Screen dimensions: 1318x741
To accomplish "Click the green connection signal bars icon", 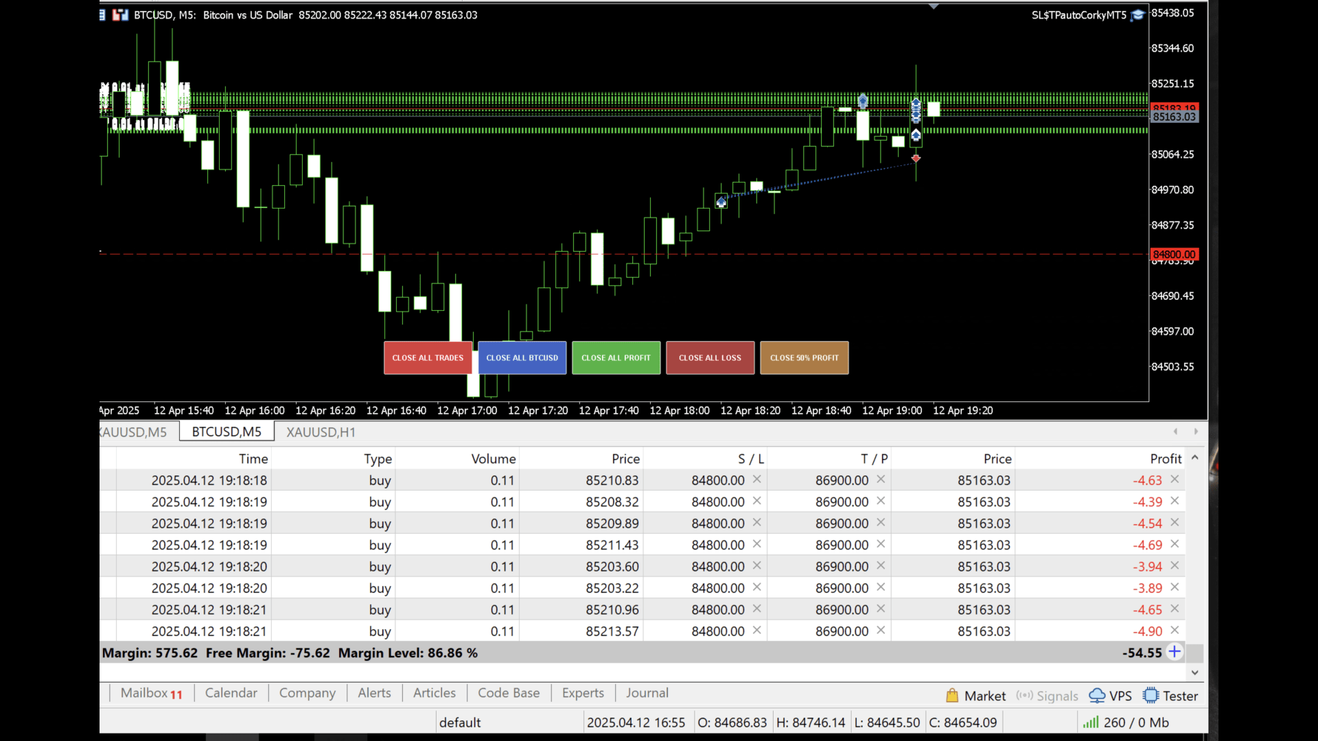I will coord(1090,722).
